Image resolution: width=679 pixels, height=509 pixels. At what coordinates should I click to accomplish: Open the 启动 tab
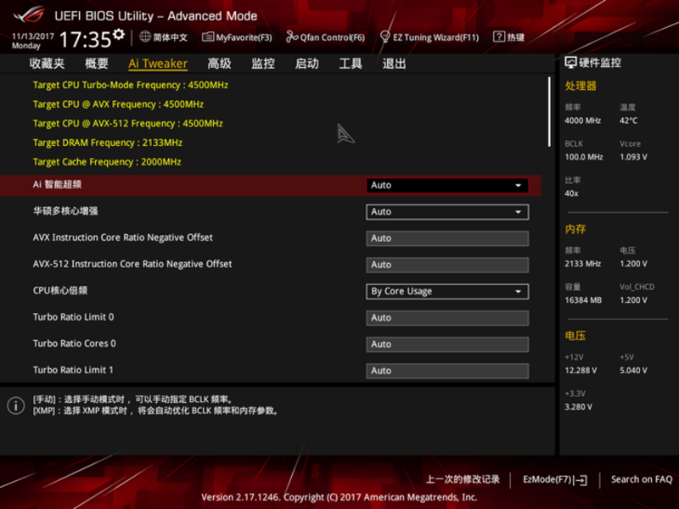click(306, 64)
